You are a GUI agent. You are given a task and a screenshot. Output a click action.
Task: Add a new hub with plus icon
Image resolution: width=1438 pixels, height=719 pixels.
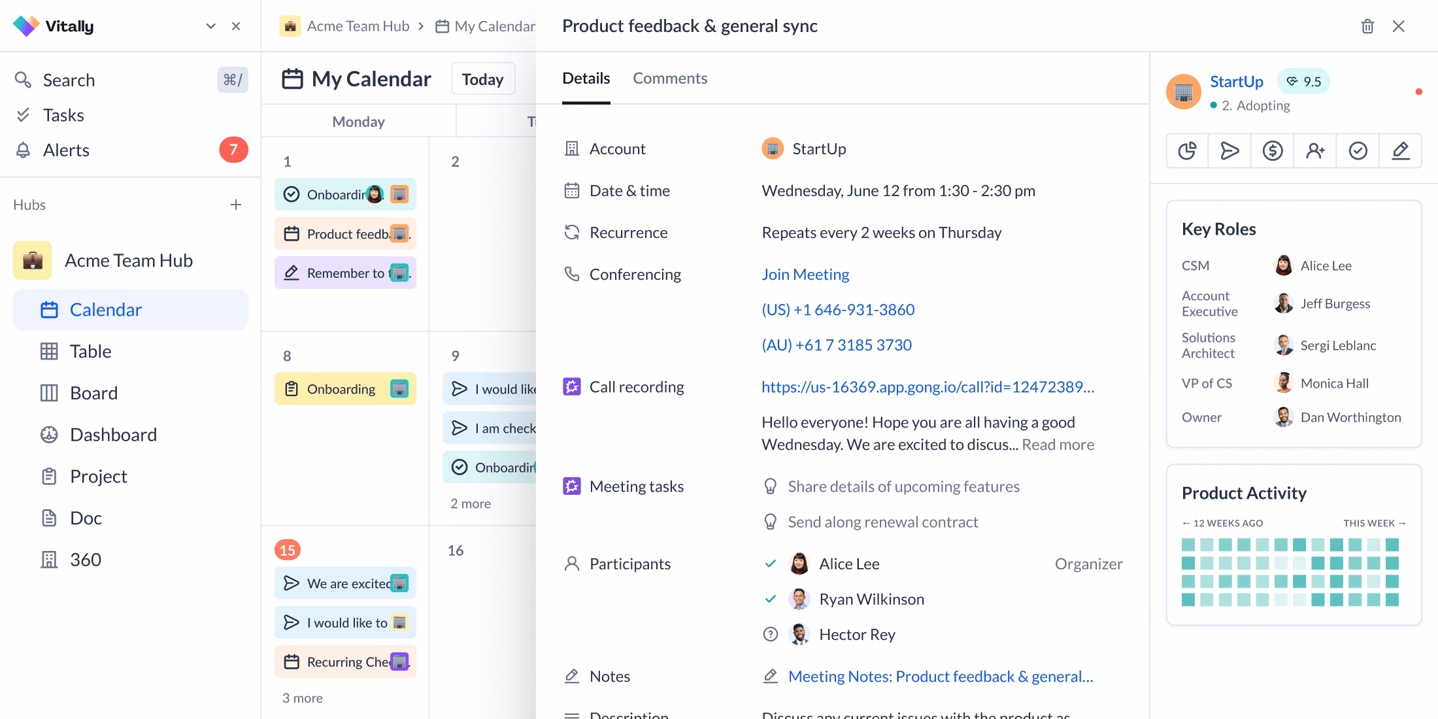[x=236, y=205]
